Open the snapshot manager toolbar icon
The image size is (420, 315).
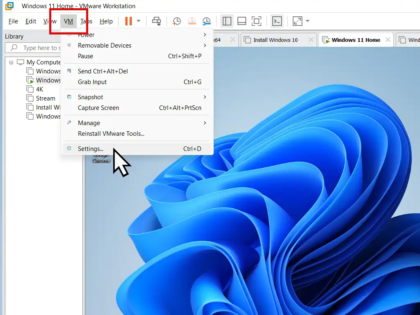[207, 21]
